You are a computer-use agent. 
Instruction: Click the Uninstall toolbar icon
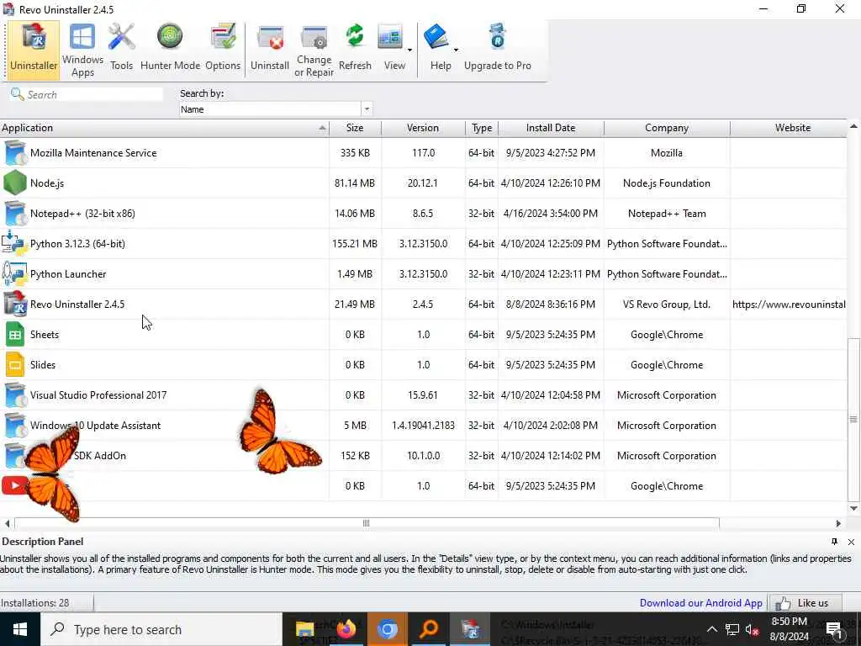270,50
